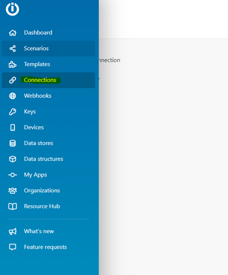The image size is (228, 275).
Task: Click the Organizations people icon
Action: point(13,191)
